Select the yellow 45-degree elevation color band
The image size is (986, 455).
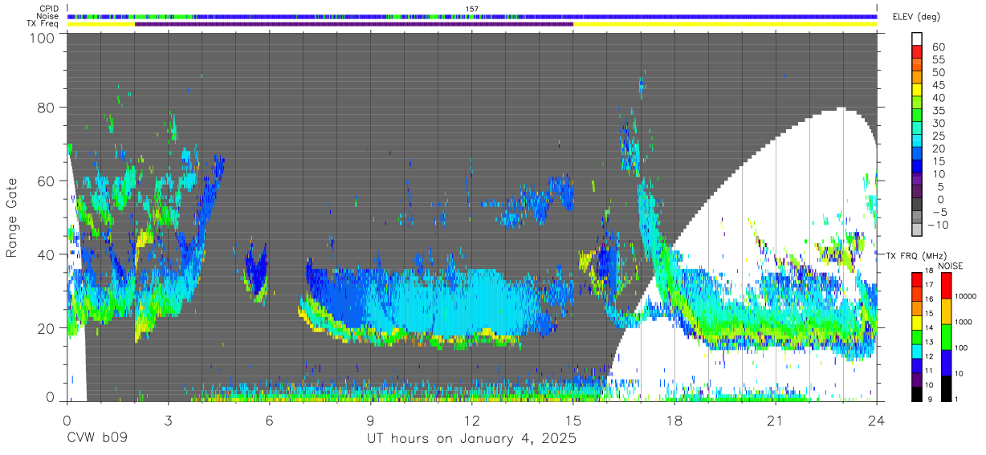click(x=916, y=90)
